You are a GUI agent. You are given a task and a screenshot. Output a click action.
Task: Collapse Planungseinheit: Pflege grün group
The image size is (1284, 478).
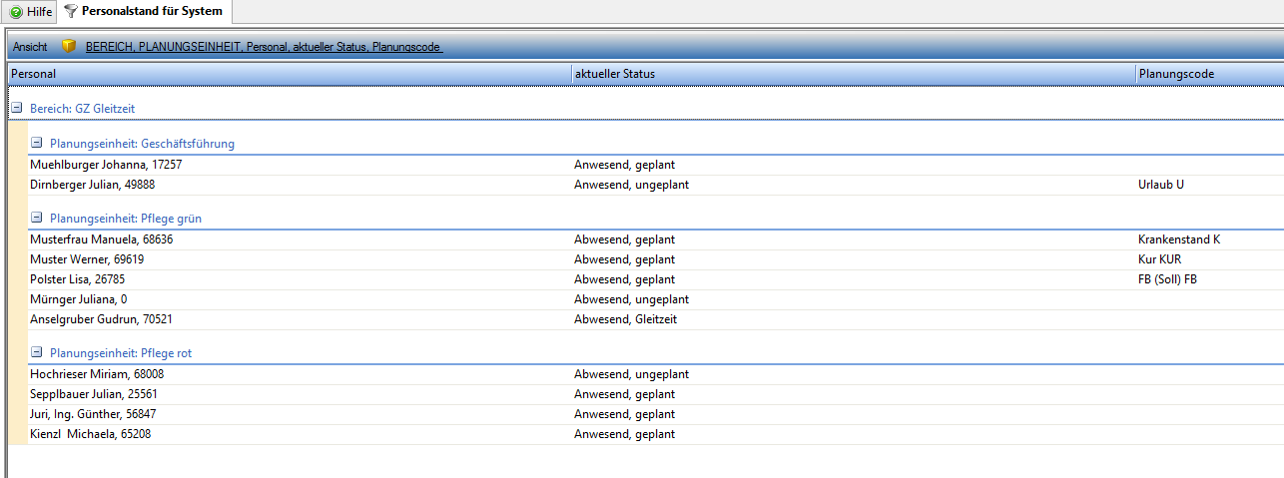pyautogui.click(x=37, y=219)
